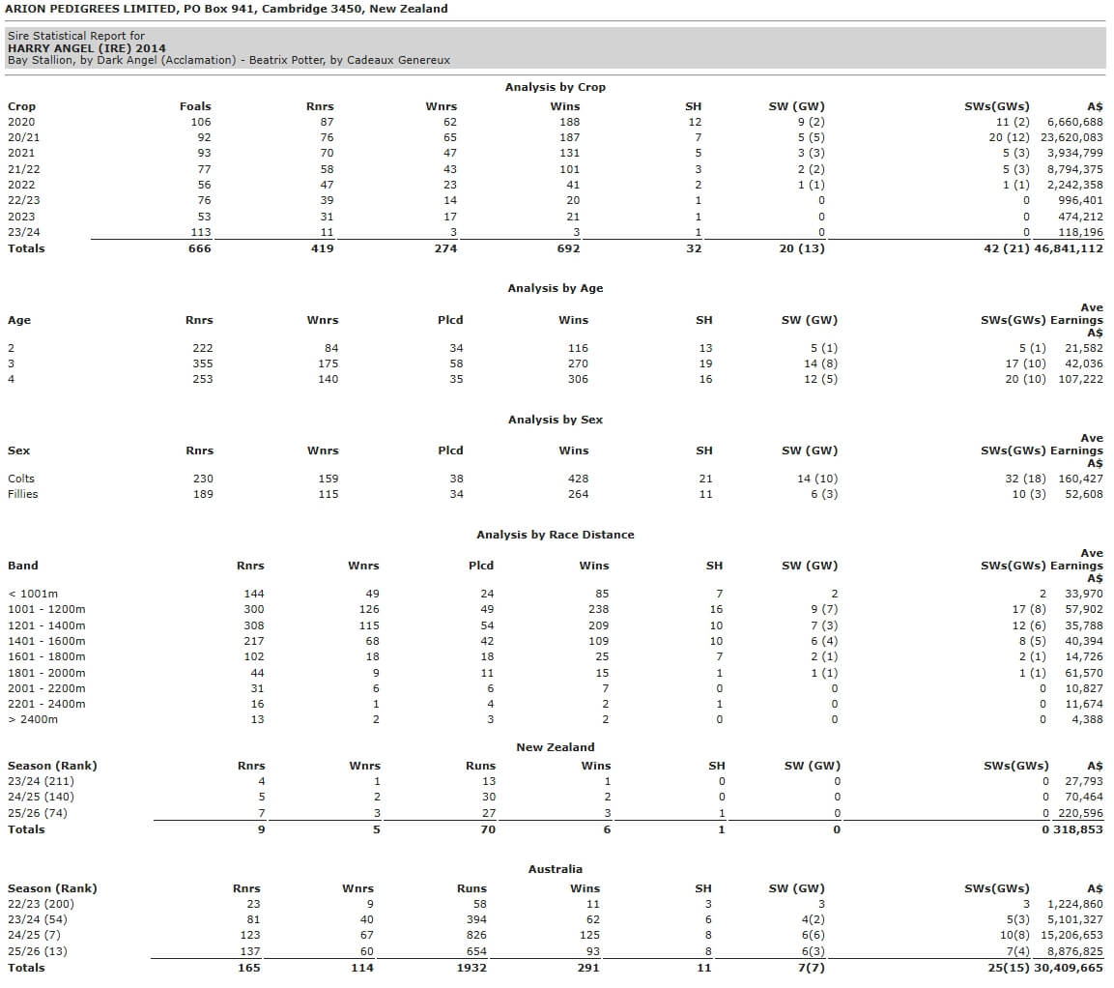Click the stallion pedigree line mentioning Beatrix Potter
1114x988 pixels.
pos(228,60)
